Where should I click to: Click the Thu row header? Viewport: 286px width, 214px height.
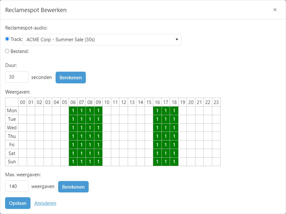click(12, 136)
